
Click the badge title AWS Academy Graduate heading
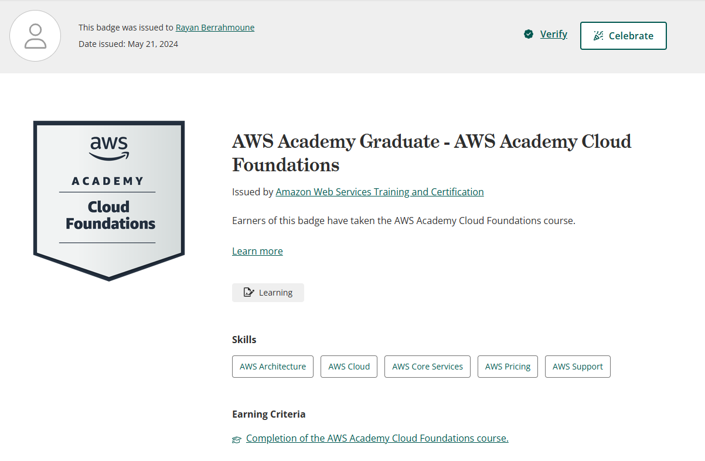tap(431, 153)
